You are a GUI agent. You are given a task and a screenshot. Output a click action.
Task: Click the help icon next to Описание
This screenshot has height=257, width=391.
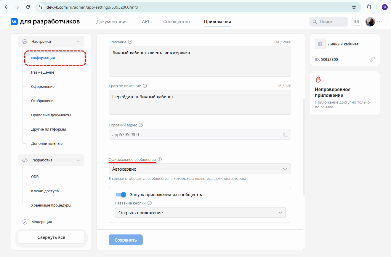point(130,42)
